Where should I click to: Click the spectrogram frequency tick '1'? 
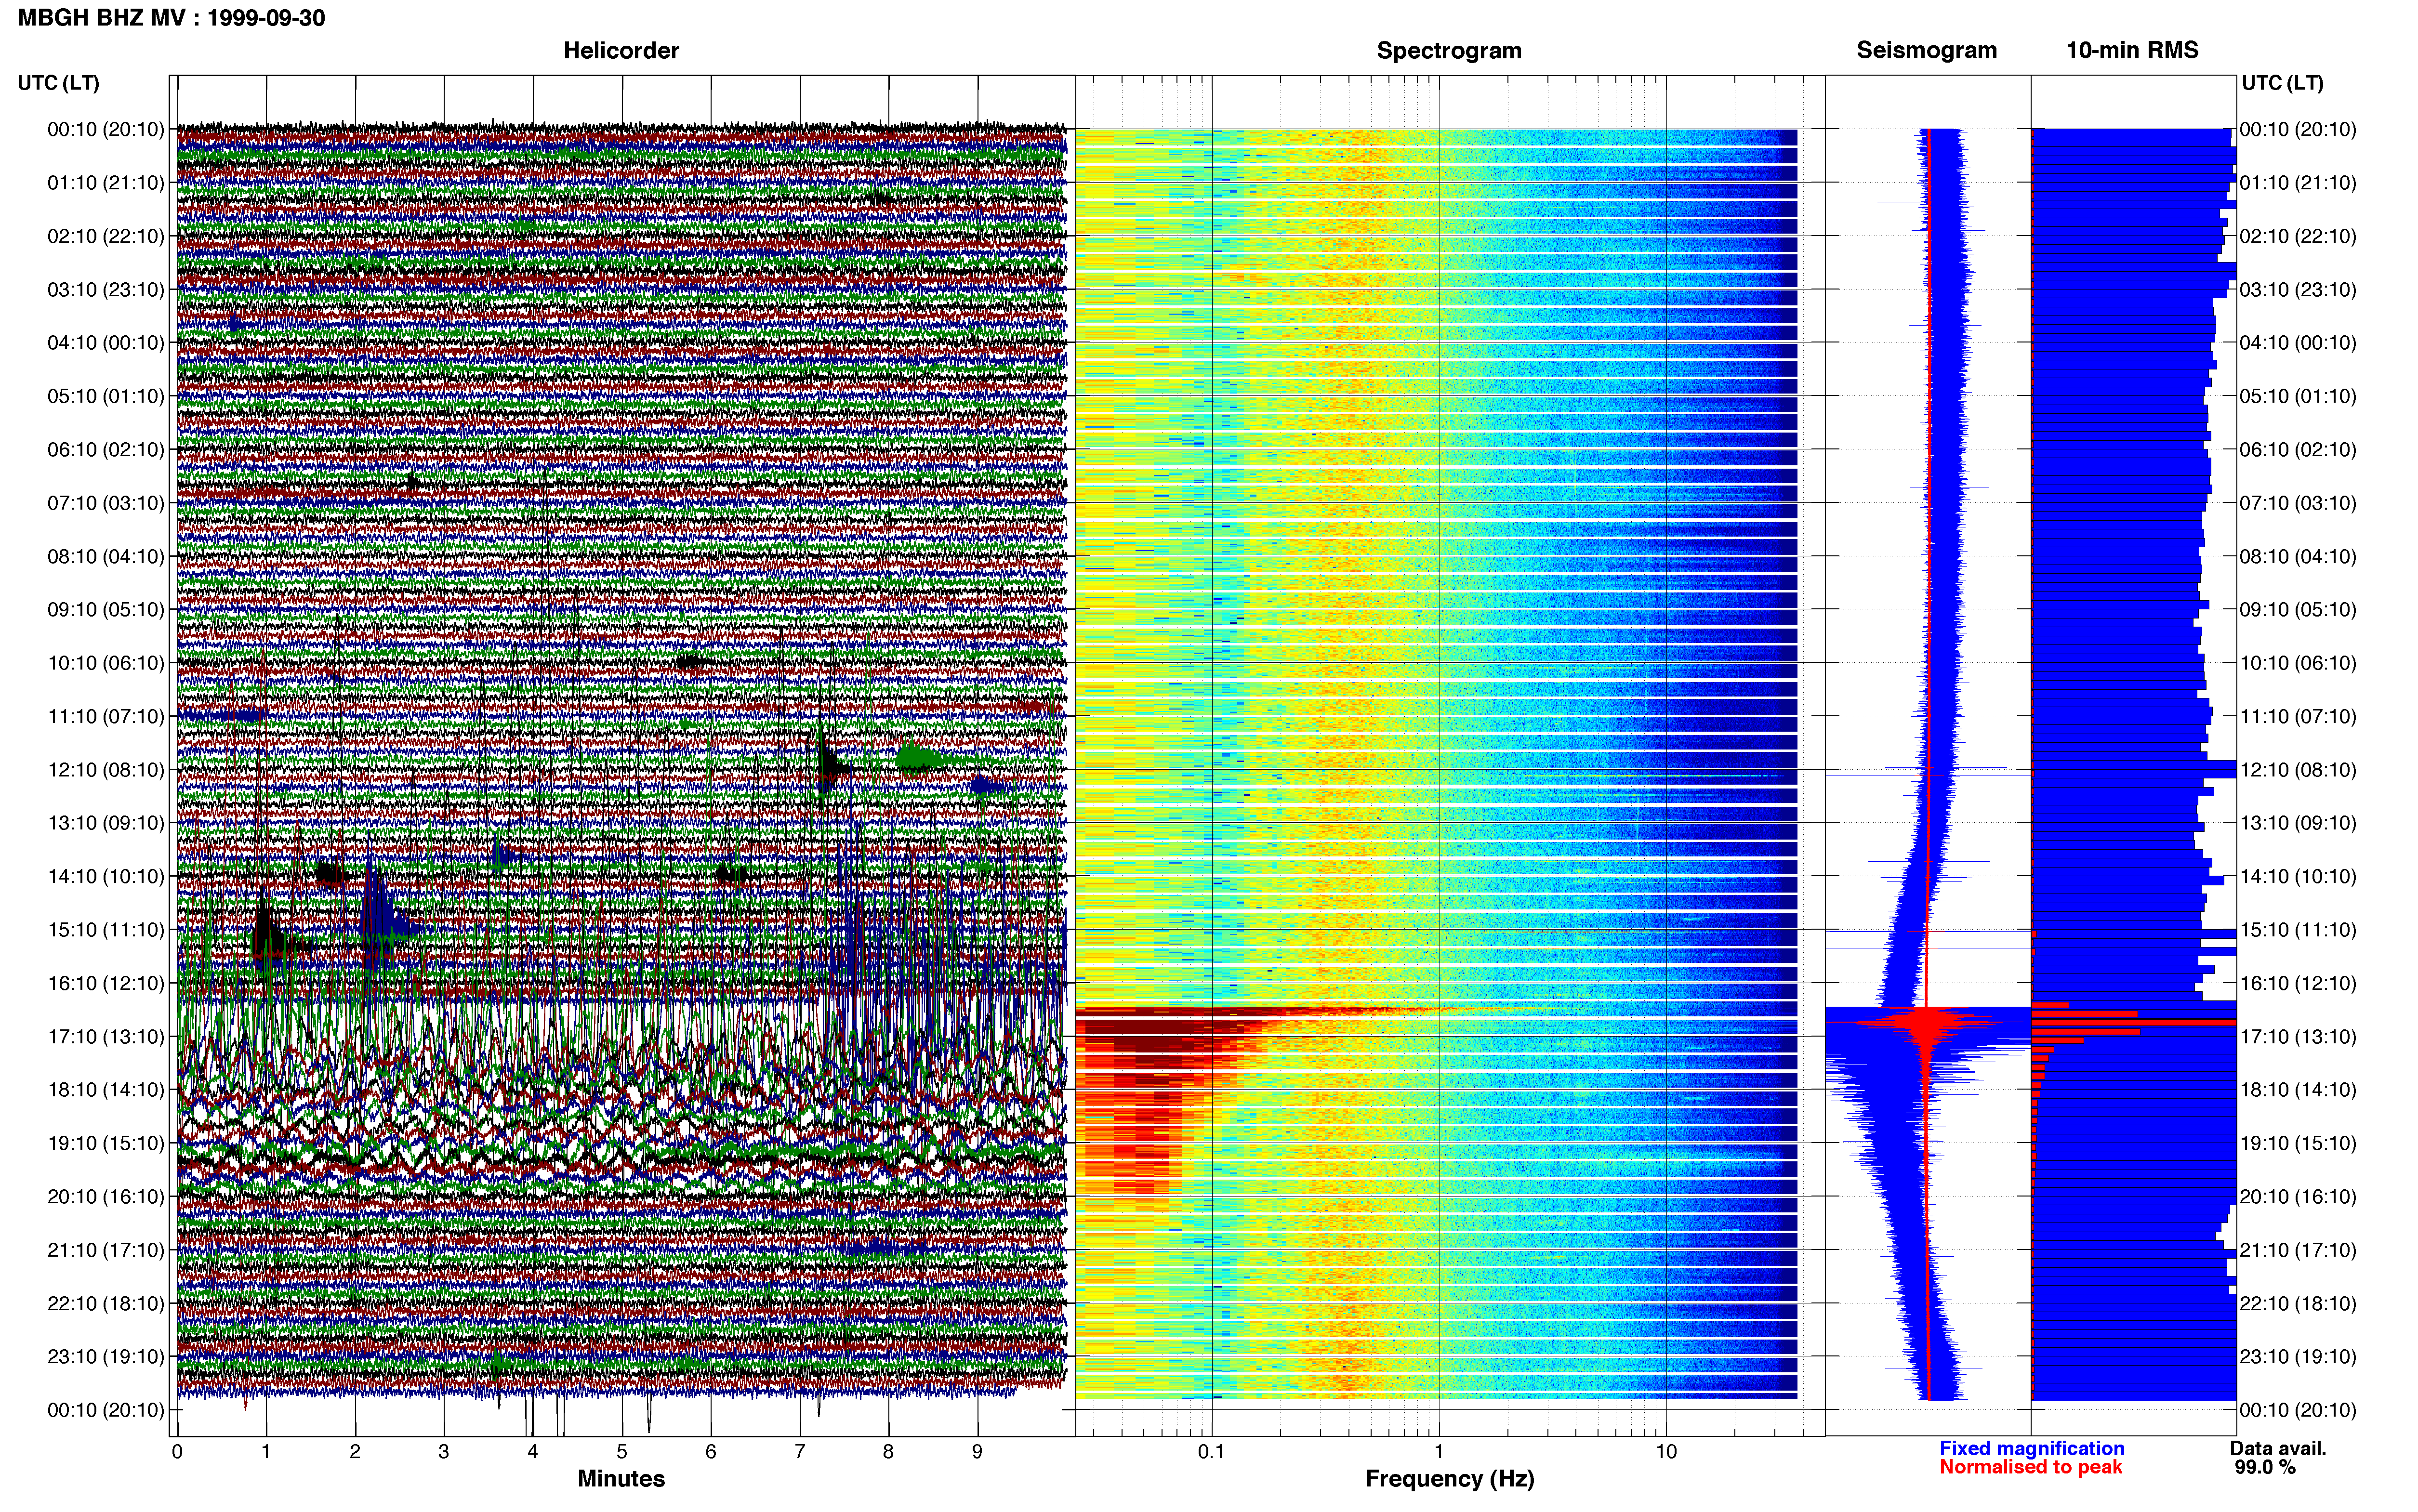point(1439,1452)
